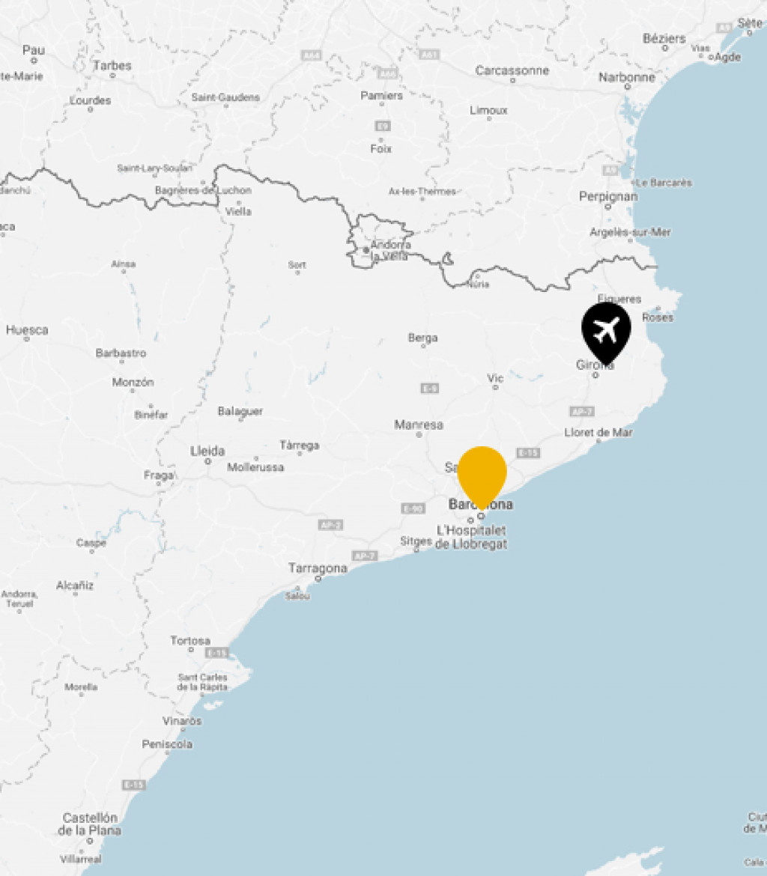Click the Vic town label
Viewport: 767px width, 876px height.
click(495, 378)
